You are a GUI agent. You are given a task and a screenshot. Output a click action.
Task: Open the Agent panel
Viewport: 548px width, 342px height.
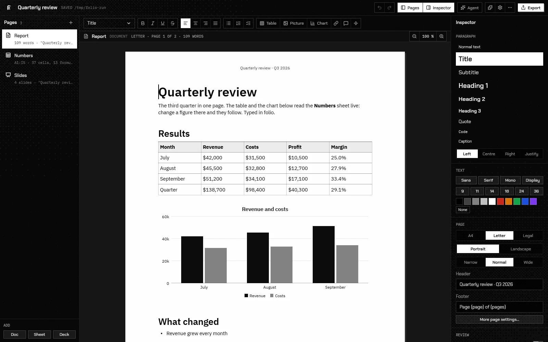point(470,8)
